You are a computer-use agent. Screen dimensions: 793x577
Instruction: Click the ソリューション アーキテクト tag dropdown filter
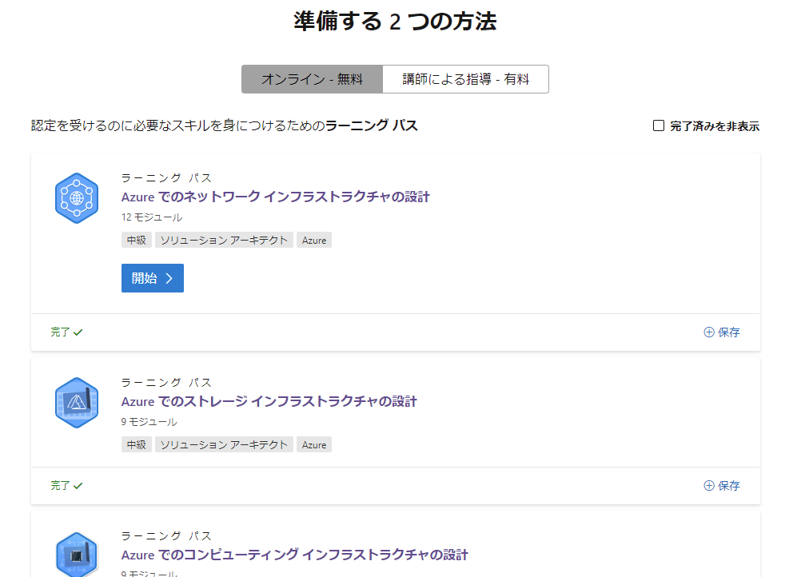[224, 240]
